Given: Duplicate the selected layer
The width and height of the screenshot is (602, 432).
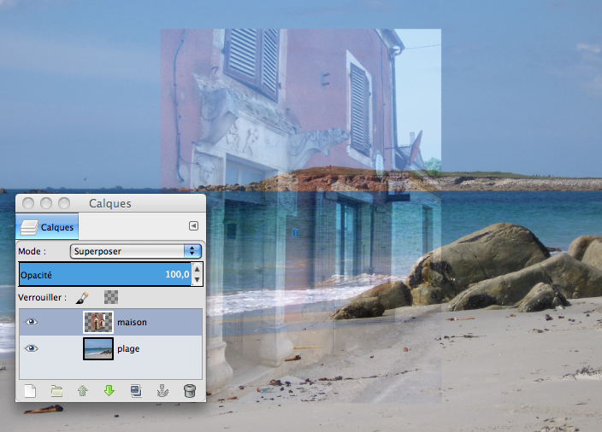Looking at the screenshot, I should (136, 391).
